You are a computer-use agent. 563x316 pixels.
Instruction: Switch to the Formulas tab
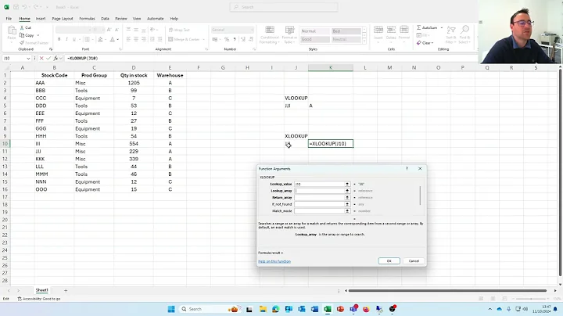click(x=87, y=18)
